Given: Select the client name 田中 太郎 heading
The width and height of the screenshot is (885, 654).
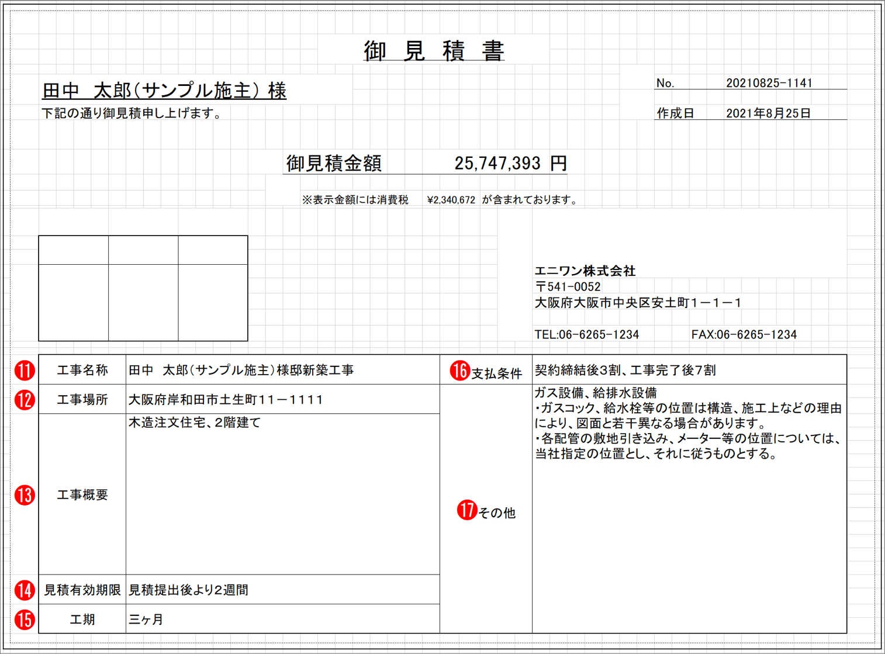Looking at the screenshot, I should tap(164, 91).
